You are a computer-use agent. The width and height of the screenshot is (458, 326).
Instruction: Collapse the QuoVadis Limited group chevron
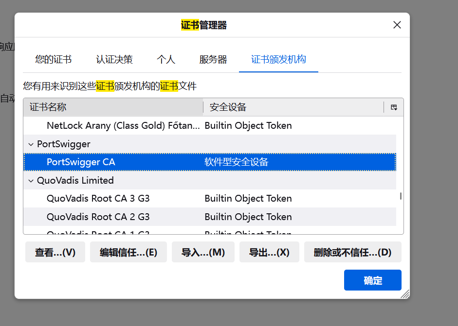(x=31, y=181)
